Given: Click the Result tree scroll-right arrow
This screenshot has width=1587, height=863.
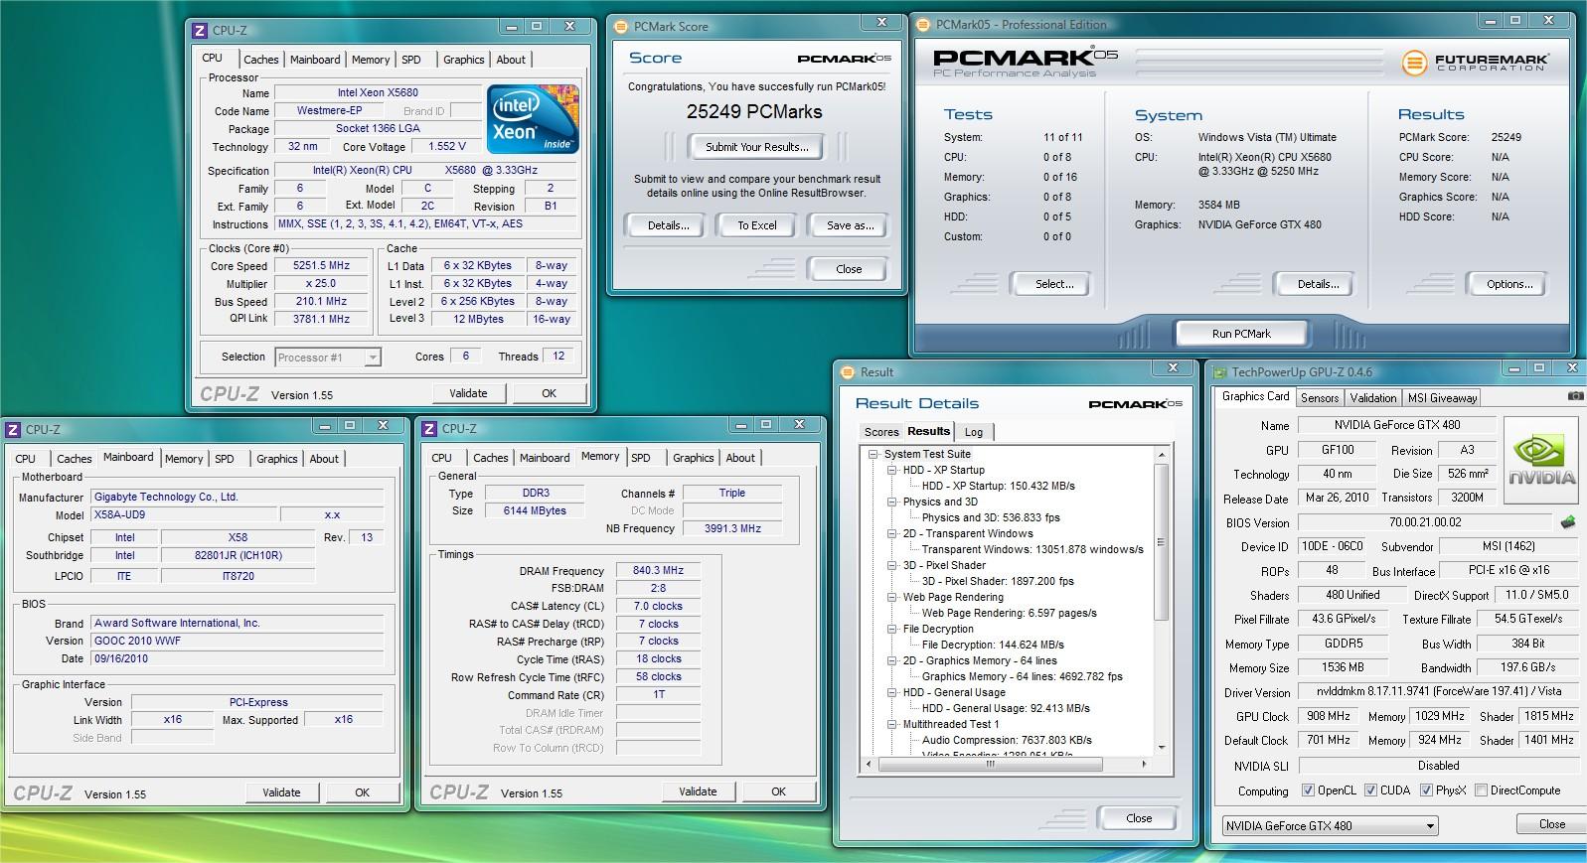Looking at the screenshot, I should click(1144, 764).
